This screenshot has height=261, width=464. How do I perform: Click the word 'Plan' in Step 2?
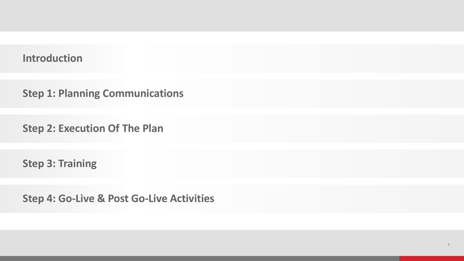coord(153,128)
